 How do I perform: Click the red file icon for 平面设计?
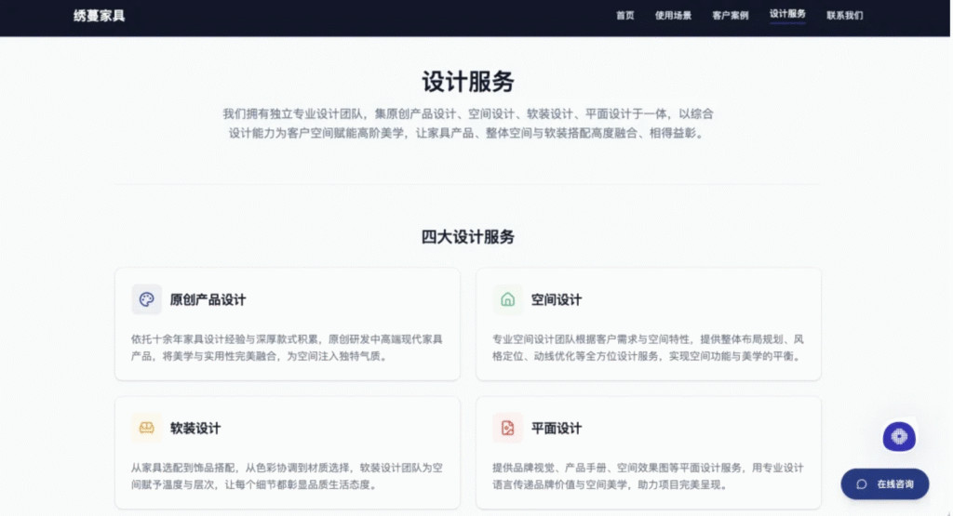507,428
